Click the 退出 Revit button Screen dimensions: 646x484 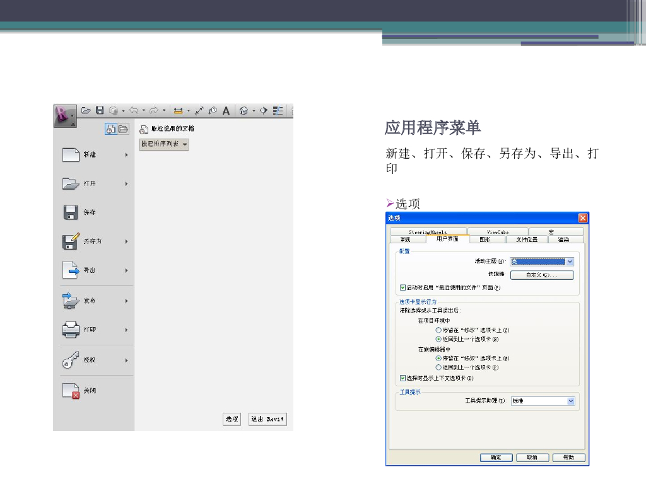(x=267, y=419)
